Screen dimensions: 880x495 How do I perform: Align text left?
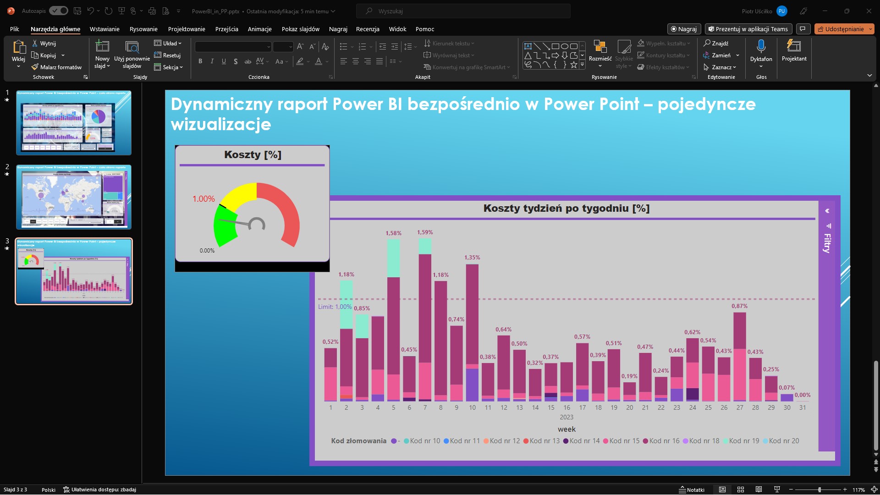coord(343,61)
